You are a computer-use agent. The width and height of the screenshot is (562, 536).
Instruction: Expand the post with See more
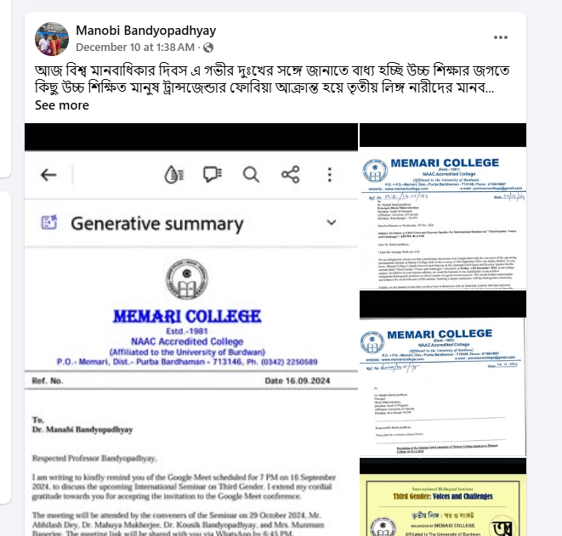click(62, 105)
